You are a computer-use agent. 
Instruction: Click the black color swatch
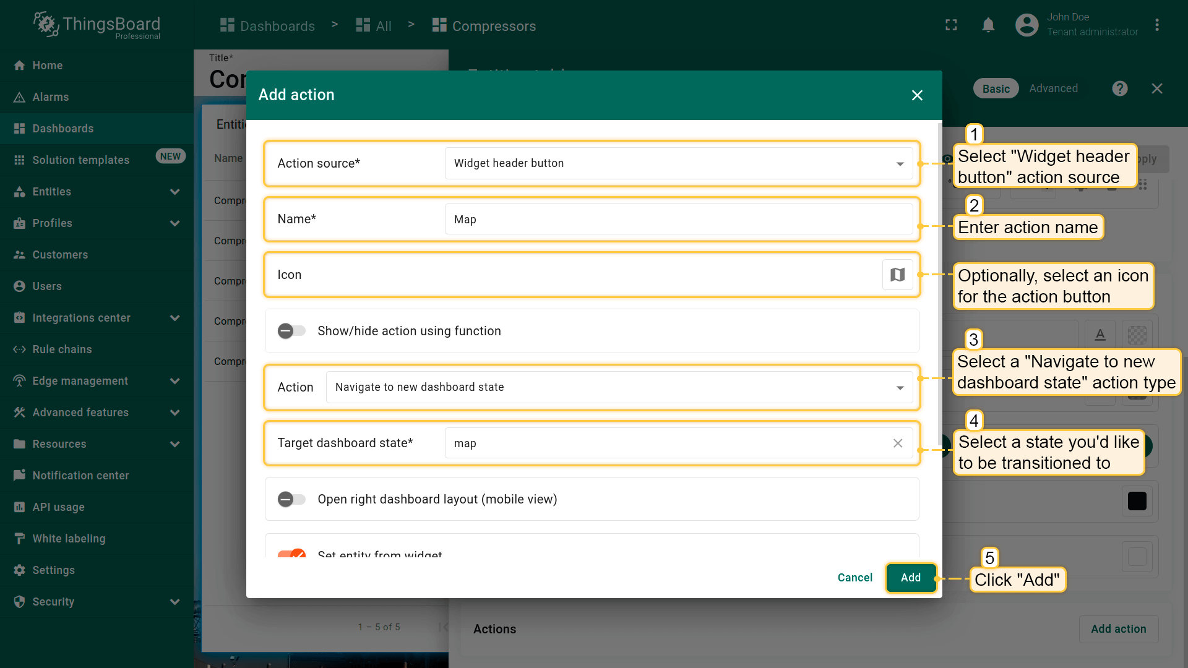(x=1137, y=501)
